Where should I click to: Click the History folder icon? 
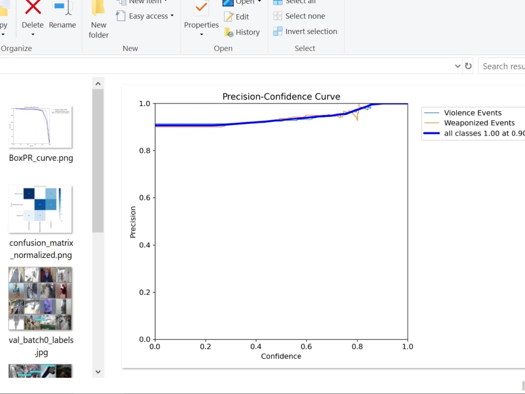(x=229, y=32)
